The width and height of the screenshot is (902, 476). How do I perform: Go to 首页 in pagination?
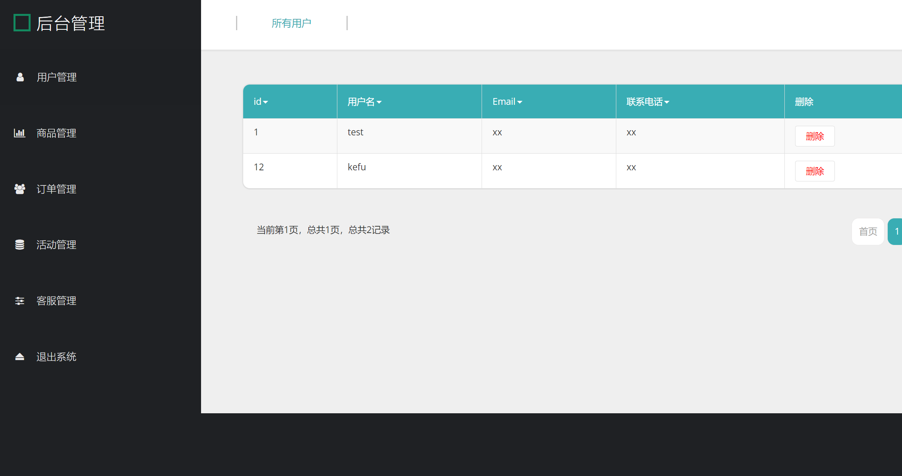(x=868, y=231)
